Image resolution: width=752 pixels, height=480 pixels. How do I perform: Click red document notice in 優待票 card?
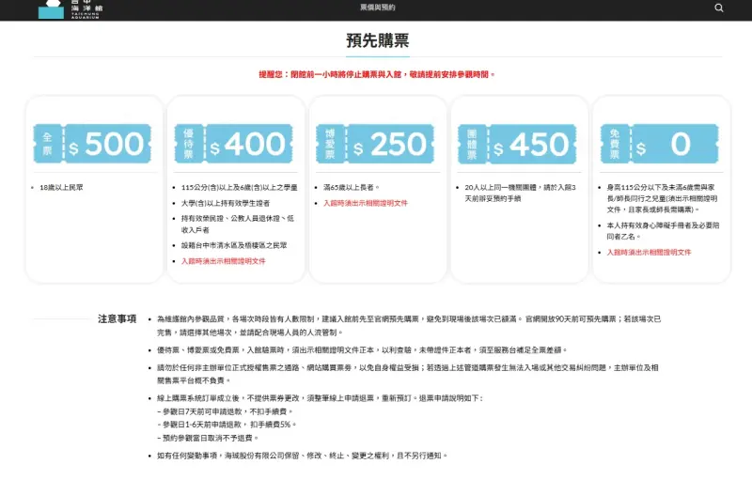click(x=224, y=261)
